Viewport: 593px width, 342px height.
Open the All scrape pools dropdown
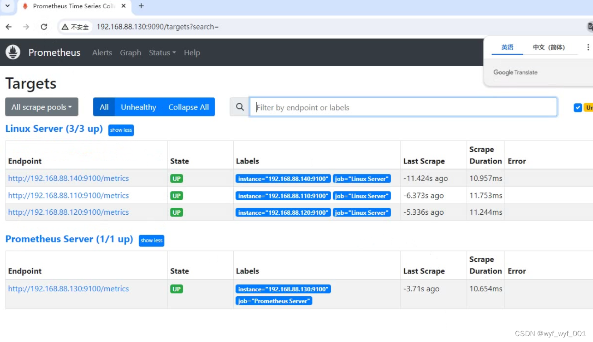pyautogui.click(x=42, y=107)
